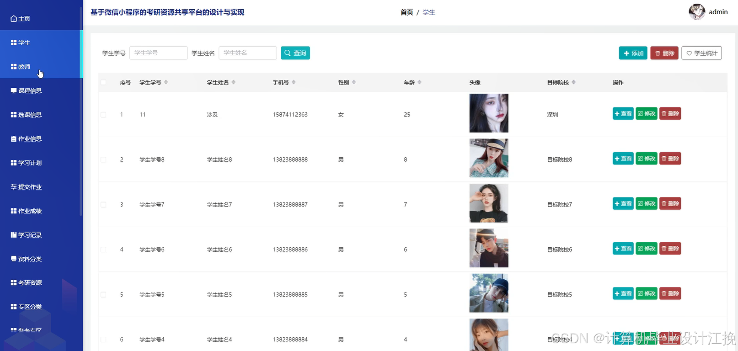Open avatar thumbnail of 学生姓名7
Screen dimensions: 738x351
(x=489, y=203)
